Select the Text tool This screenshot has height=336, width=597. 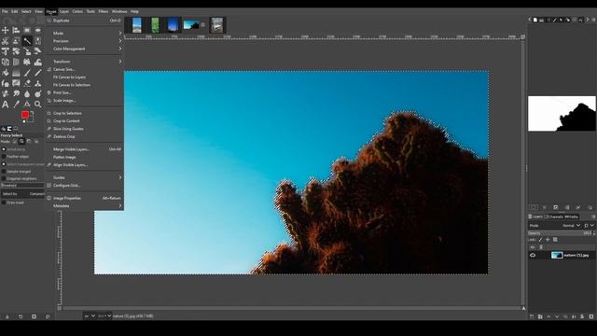click(x=6, y=105)
